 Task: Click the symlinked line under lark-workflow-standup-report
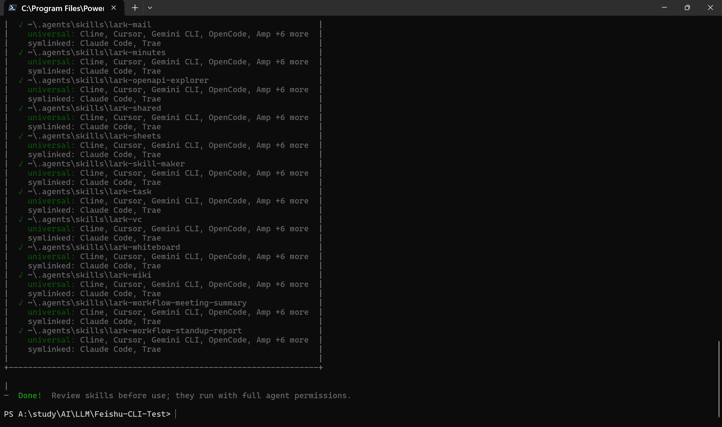(95, 349)
